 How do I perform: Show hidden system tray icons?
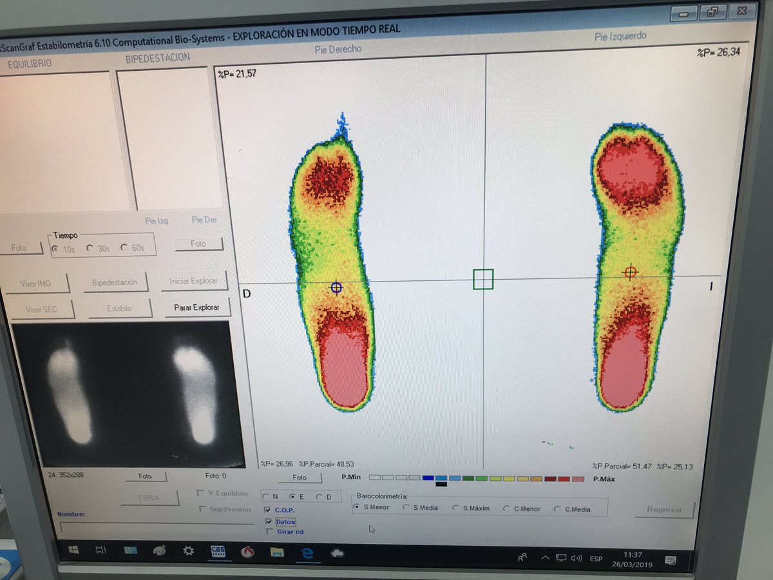click(546, 558)
